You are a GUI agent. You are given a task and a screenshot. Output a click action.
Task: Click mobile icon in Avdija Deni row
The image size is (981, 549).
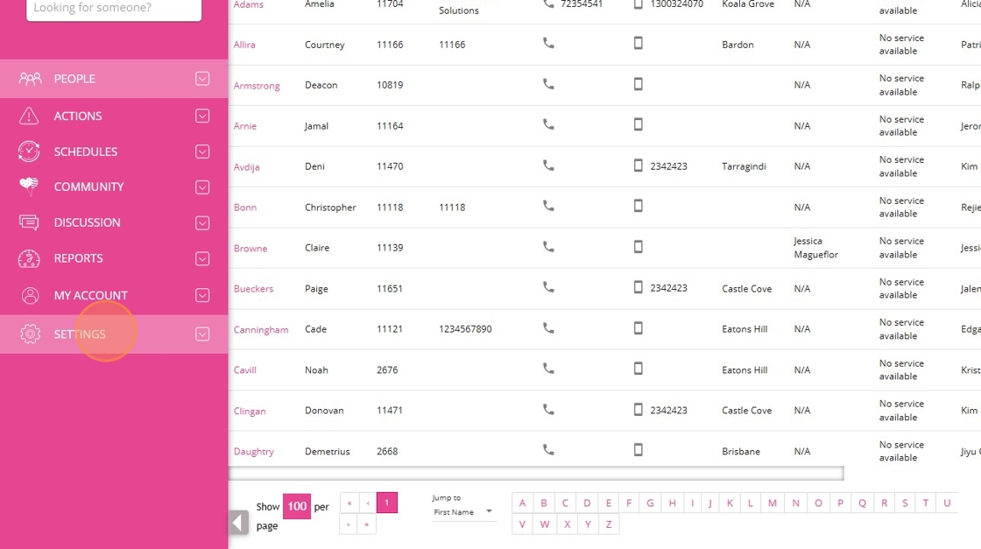[639, 165]
